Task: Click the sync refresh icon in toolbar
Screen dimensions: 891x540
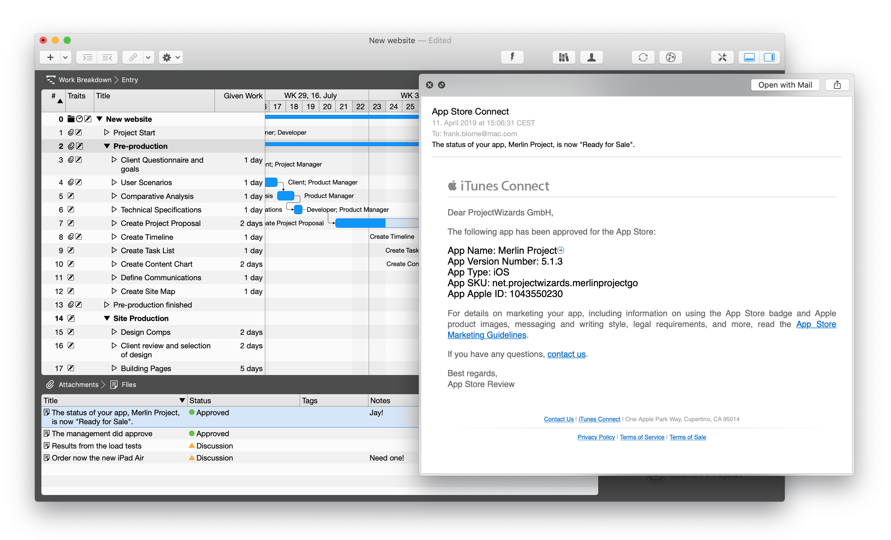Action: pyautogui.click(x=643, y=57)
